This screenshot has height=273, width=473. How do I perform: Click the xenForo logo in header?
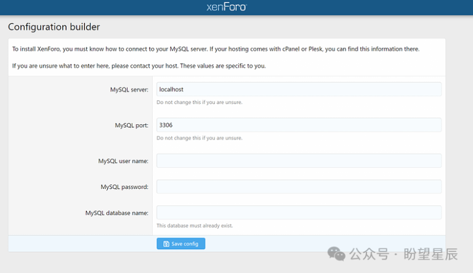coord(227,7)
